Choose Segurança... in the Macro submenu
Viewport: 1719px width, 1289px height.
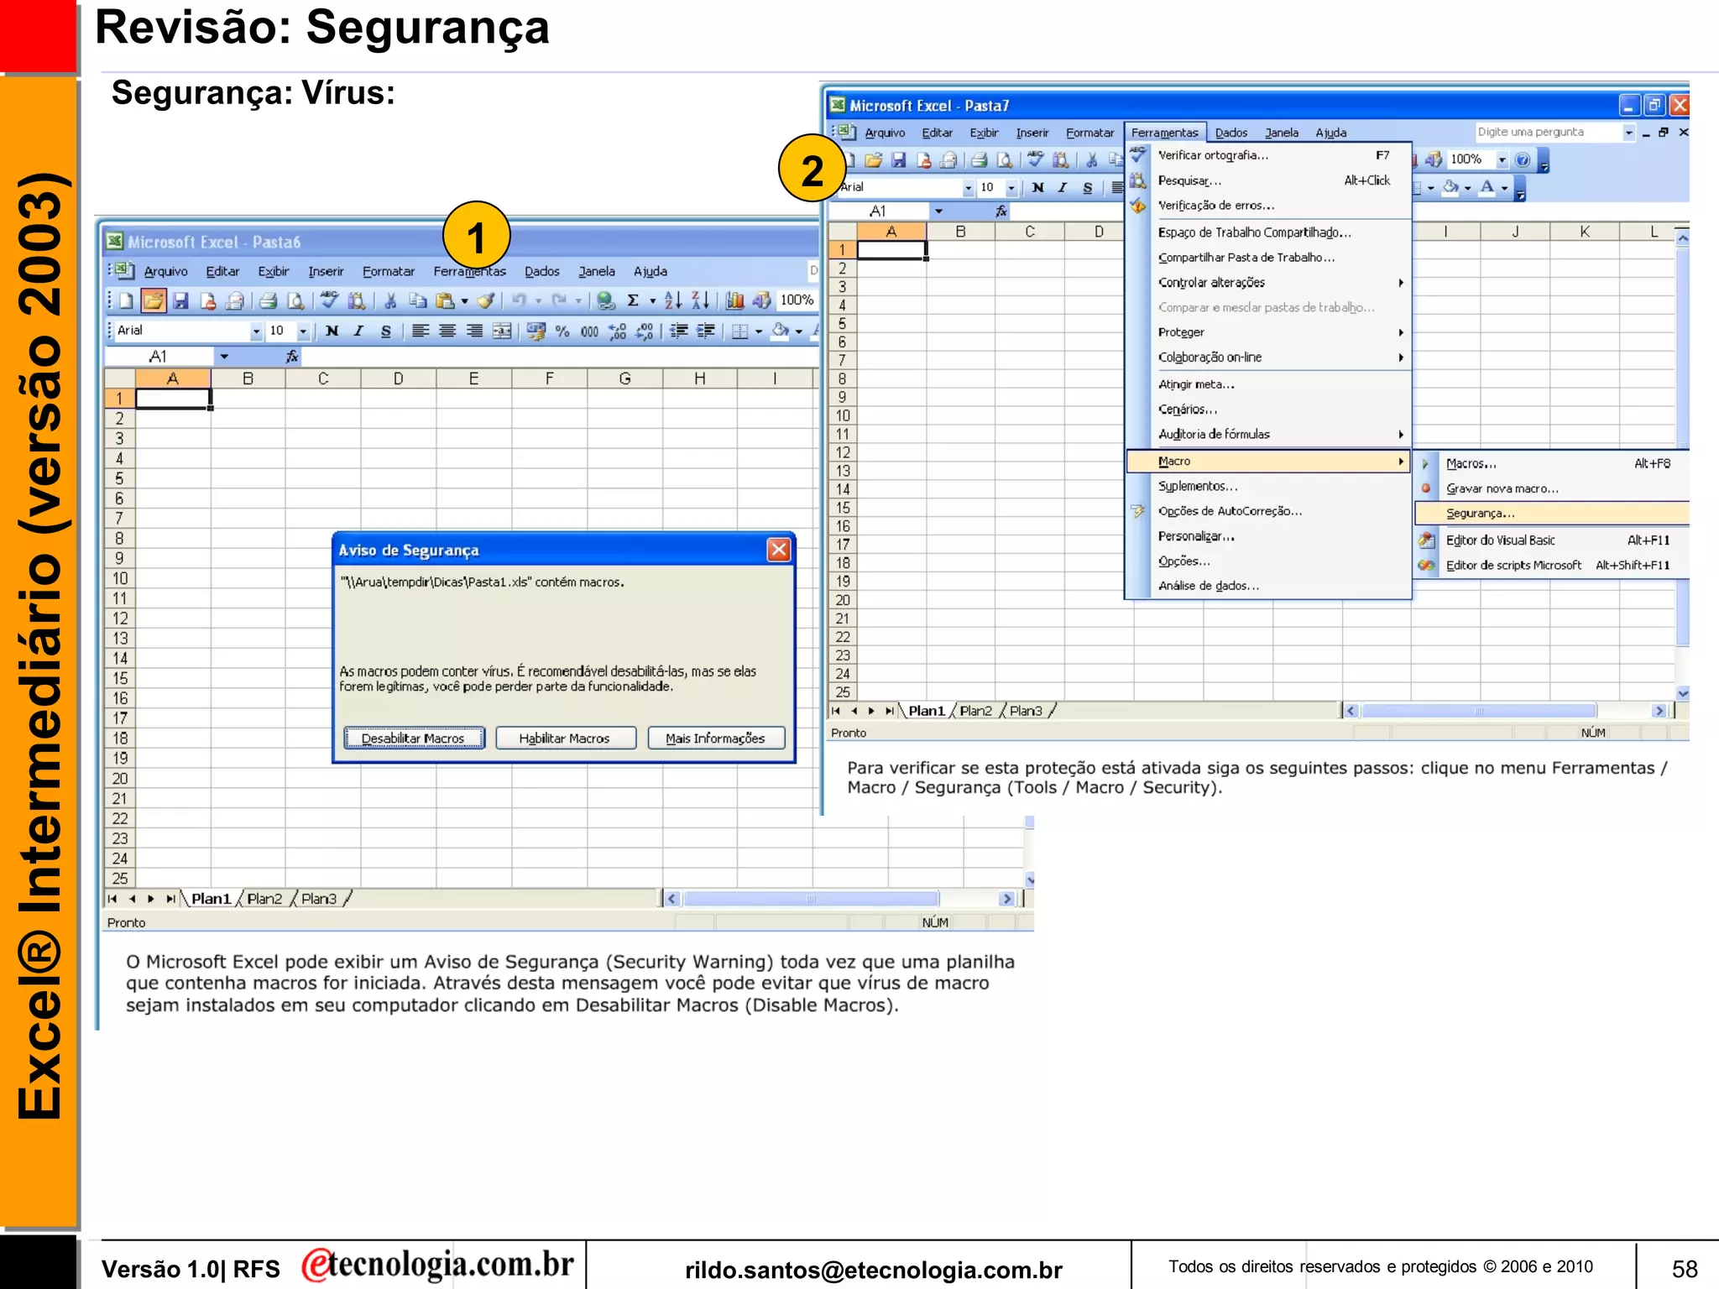click(1553, 514)
